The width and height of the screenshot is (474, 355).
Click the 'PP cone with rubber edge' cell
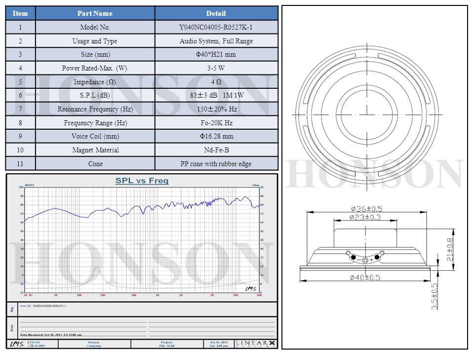tap(216, 164)
